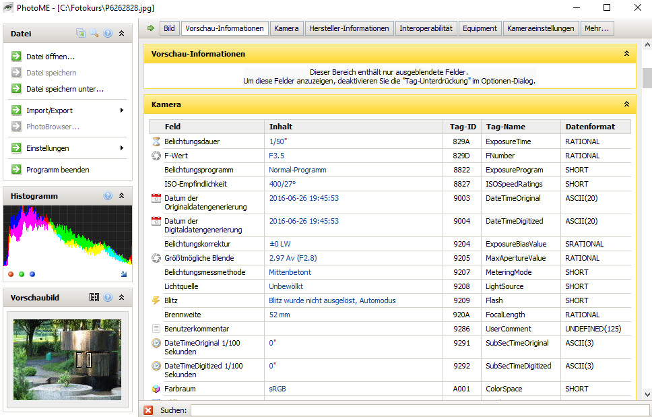The height and width of the screenshot is (417, 652).
Task: Click the red X beside Suchen
Action: click(148, 410)
